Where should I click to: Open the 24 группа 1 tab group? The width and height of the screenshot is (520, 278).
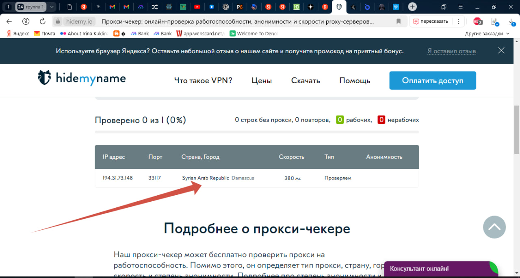click(x=30, y=7)
